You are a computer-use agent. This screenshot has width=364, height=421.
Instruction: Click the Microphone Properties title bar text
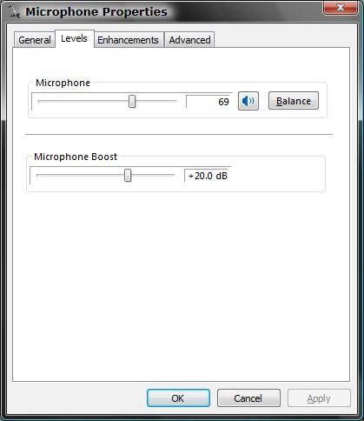(96, 12)
